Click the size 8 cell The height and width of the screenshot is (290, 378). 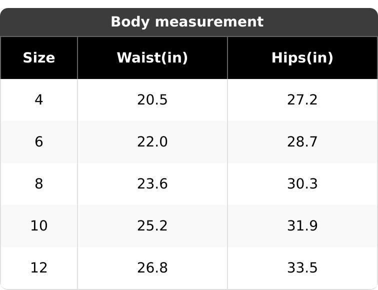click(x=39, y=184)
